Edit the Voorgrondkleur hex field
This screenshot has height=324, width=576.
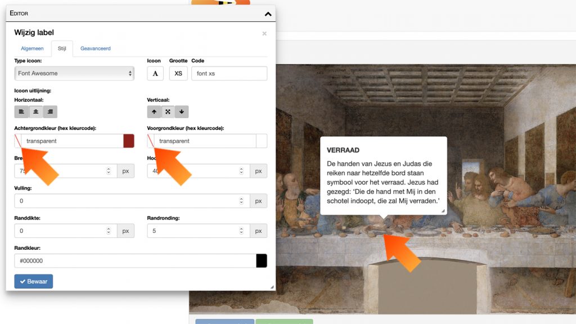point(205,141)
